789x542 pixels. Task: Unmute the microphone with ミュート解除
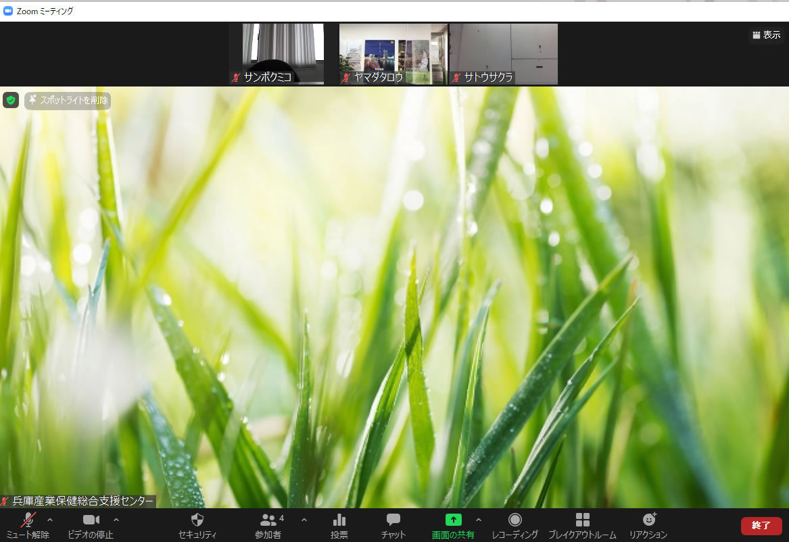tap(28, 526)
